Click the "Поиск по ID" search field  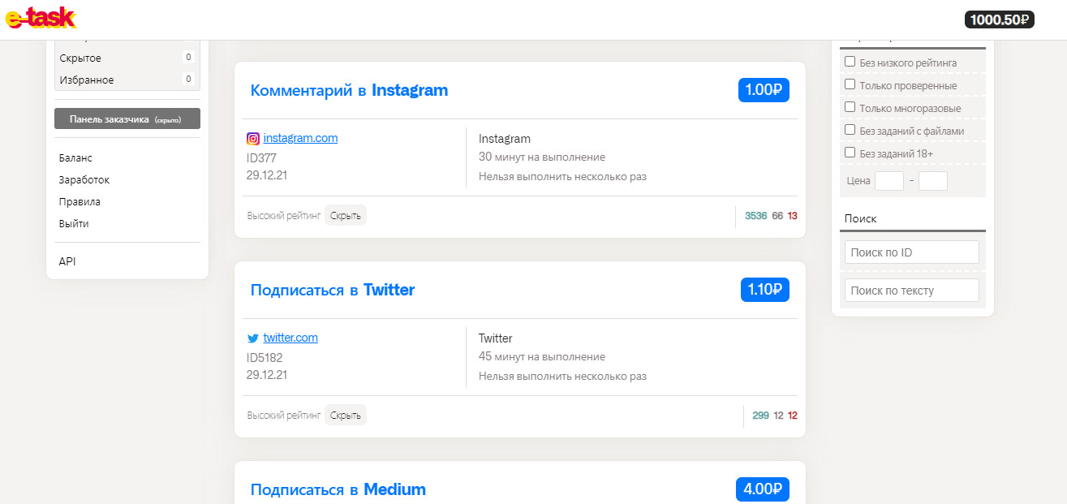[x=911, y=252]
